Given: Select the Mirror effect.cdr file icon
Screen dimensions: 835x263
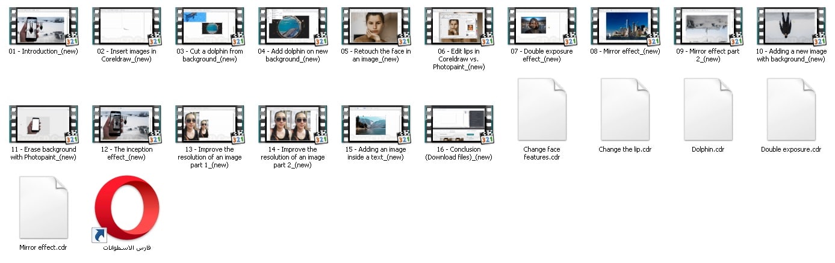Looking at the screenshot, I should (43, 208).
